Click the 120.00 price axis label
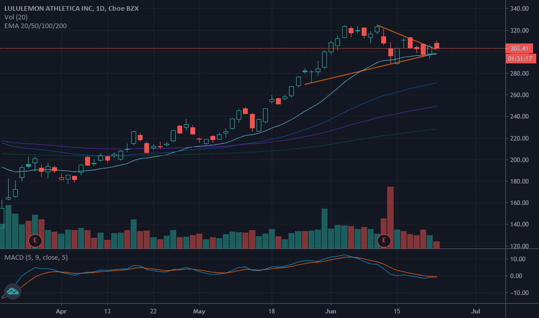 tap(519, 246)
